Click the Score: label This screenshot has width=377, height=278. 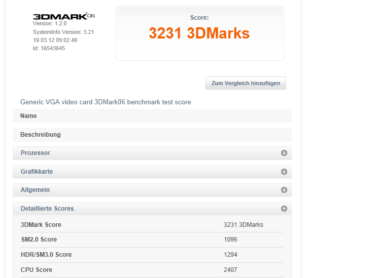(199, 18)
